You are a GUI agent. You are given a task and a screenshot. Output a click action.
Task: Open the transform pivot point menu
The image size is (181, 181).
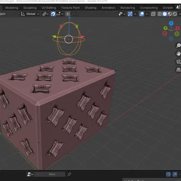click(x=45, y=14)
